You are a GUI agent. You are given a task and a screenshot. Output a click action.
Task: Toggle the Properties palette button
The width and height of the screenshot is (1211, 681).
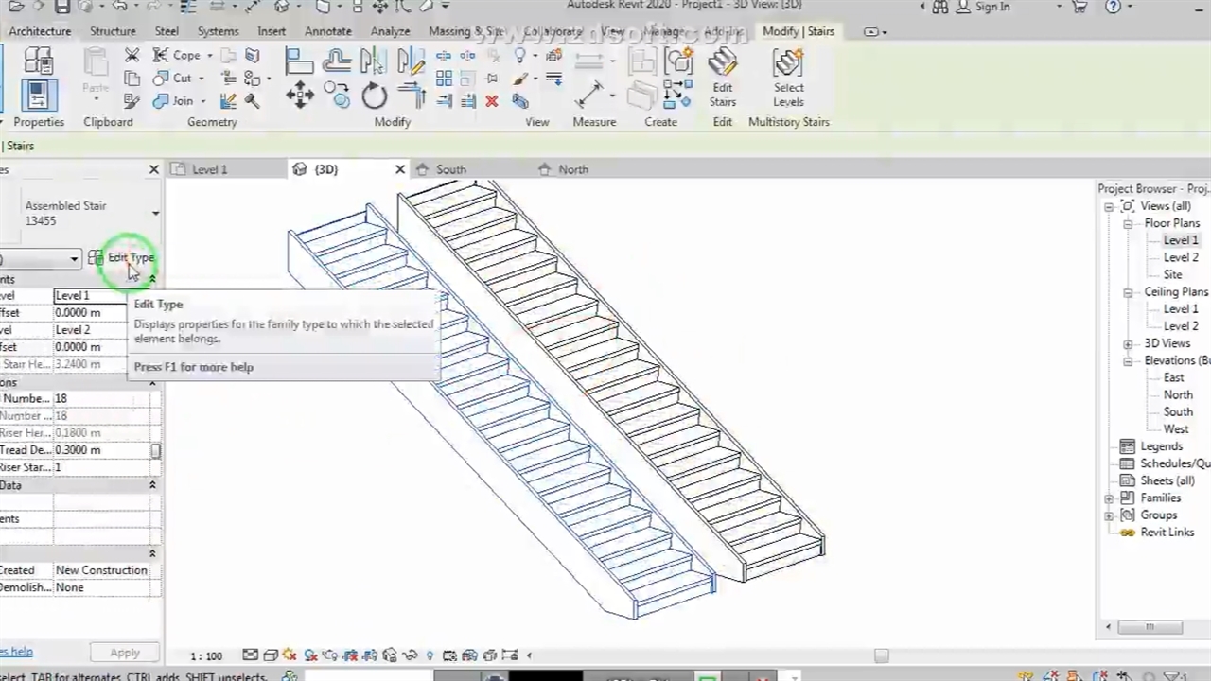pos(38,96)
